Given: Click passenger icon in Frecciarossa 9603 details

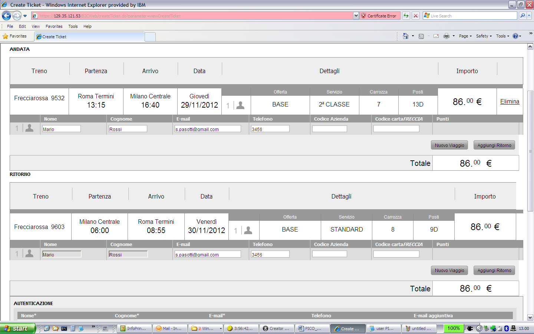Looking at the screenshot, I should [248, 230].
